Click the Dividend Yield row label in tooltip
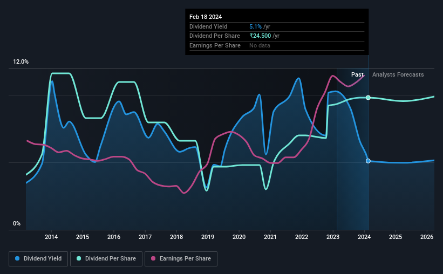Viewport: 443px width, 274px height. 208,26
